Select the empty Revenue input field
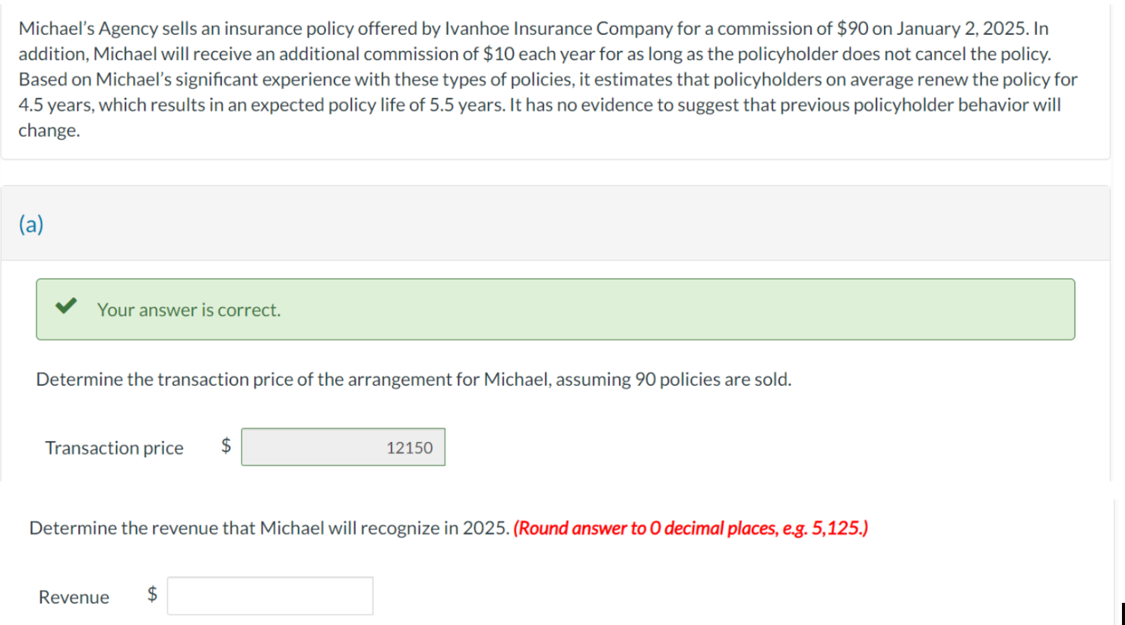Viewport: 1125px width, 625px height. (x=271, y=596)
